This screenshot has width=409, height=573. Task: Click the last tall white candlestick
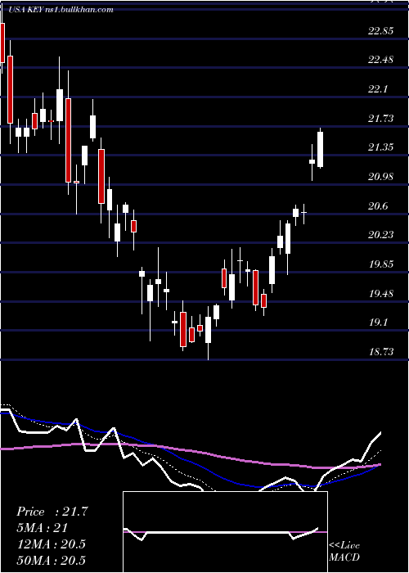tap(321, 150)
